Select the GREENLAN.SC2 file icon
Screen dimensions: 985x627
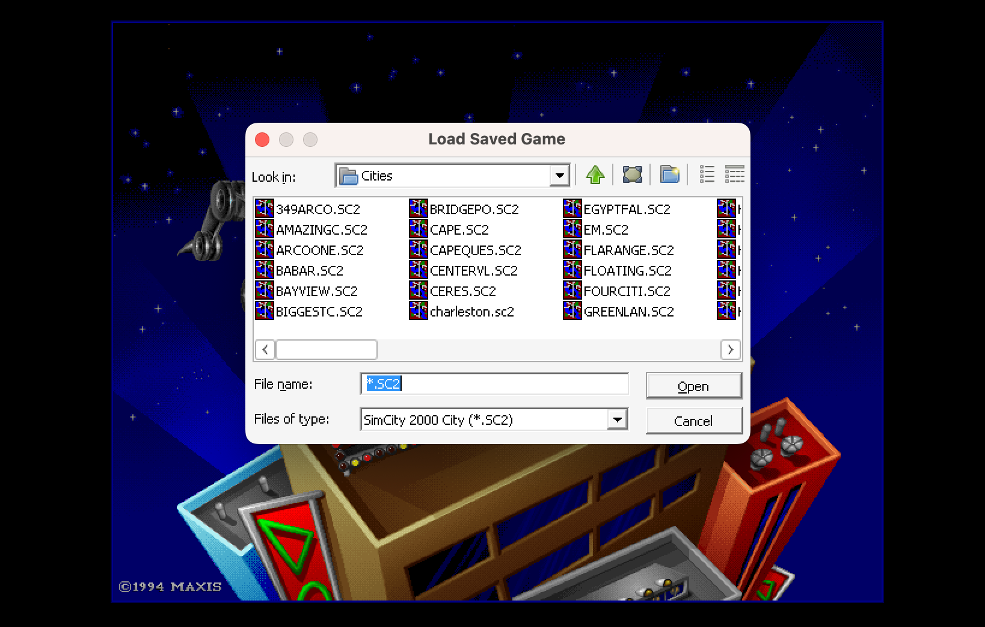click(x=572, y=311)
